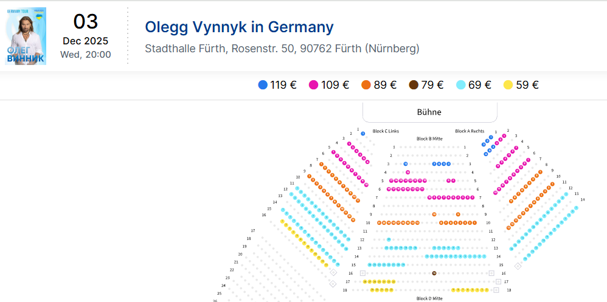Filter by the 59 € yellow price category
The image size is (607, 302).
click(521, 85)
